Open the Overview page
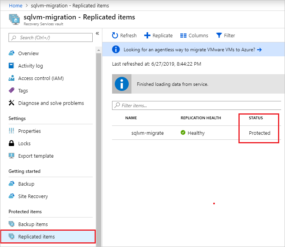Viewport: 285px width, 247px height. tap(28, 54)
